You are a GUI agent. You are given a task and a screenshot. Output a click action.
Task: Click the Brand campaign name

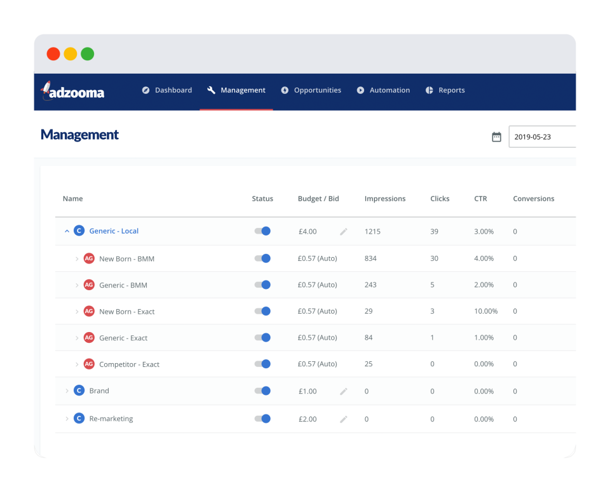click(99, 391)
